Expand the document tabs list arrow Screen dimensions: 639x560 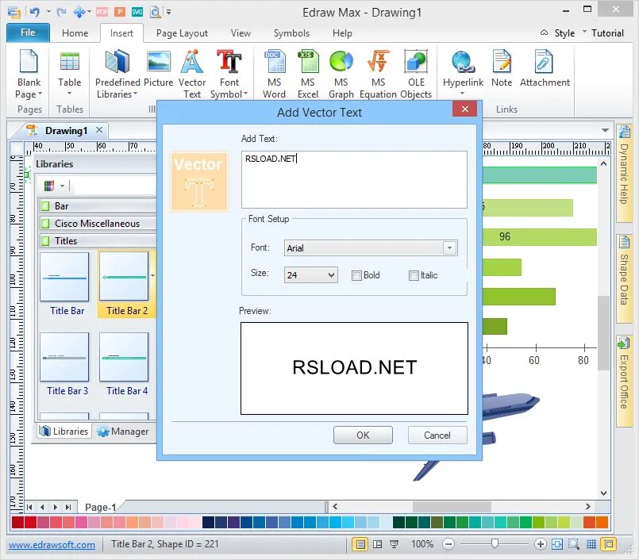point(605,130)
